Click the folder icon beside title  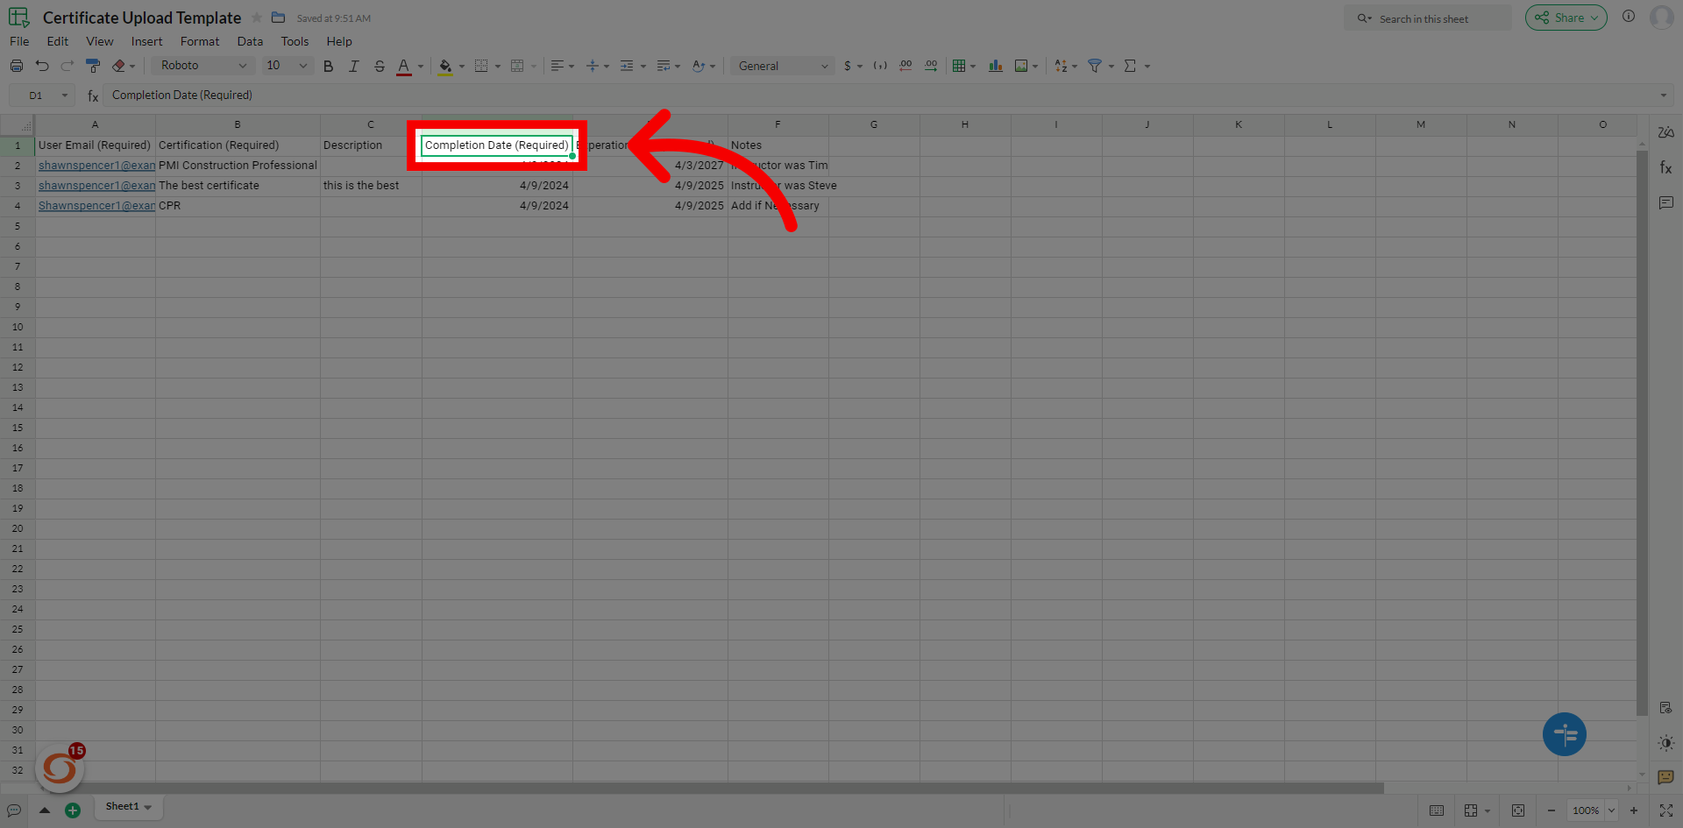(279, 18)
